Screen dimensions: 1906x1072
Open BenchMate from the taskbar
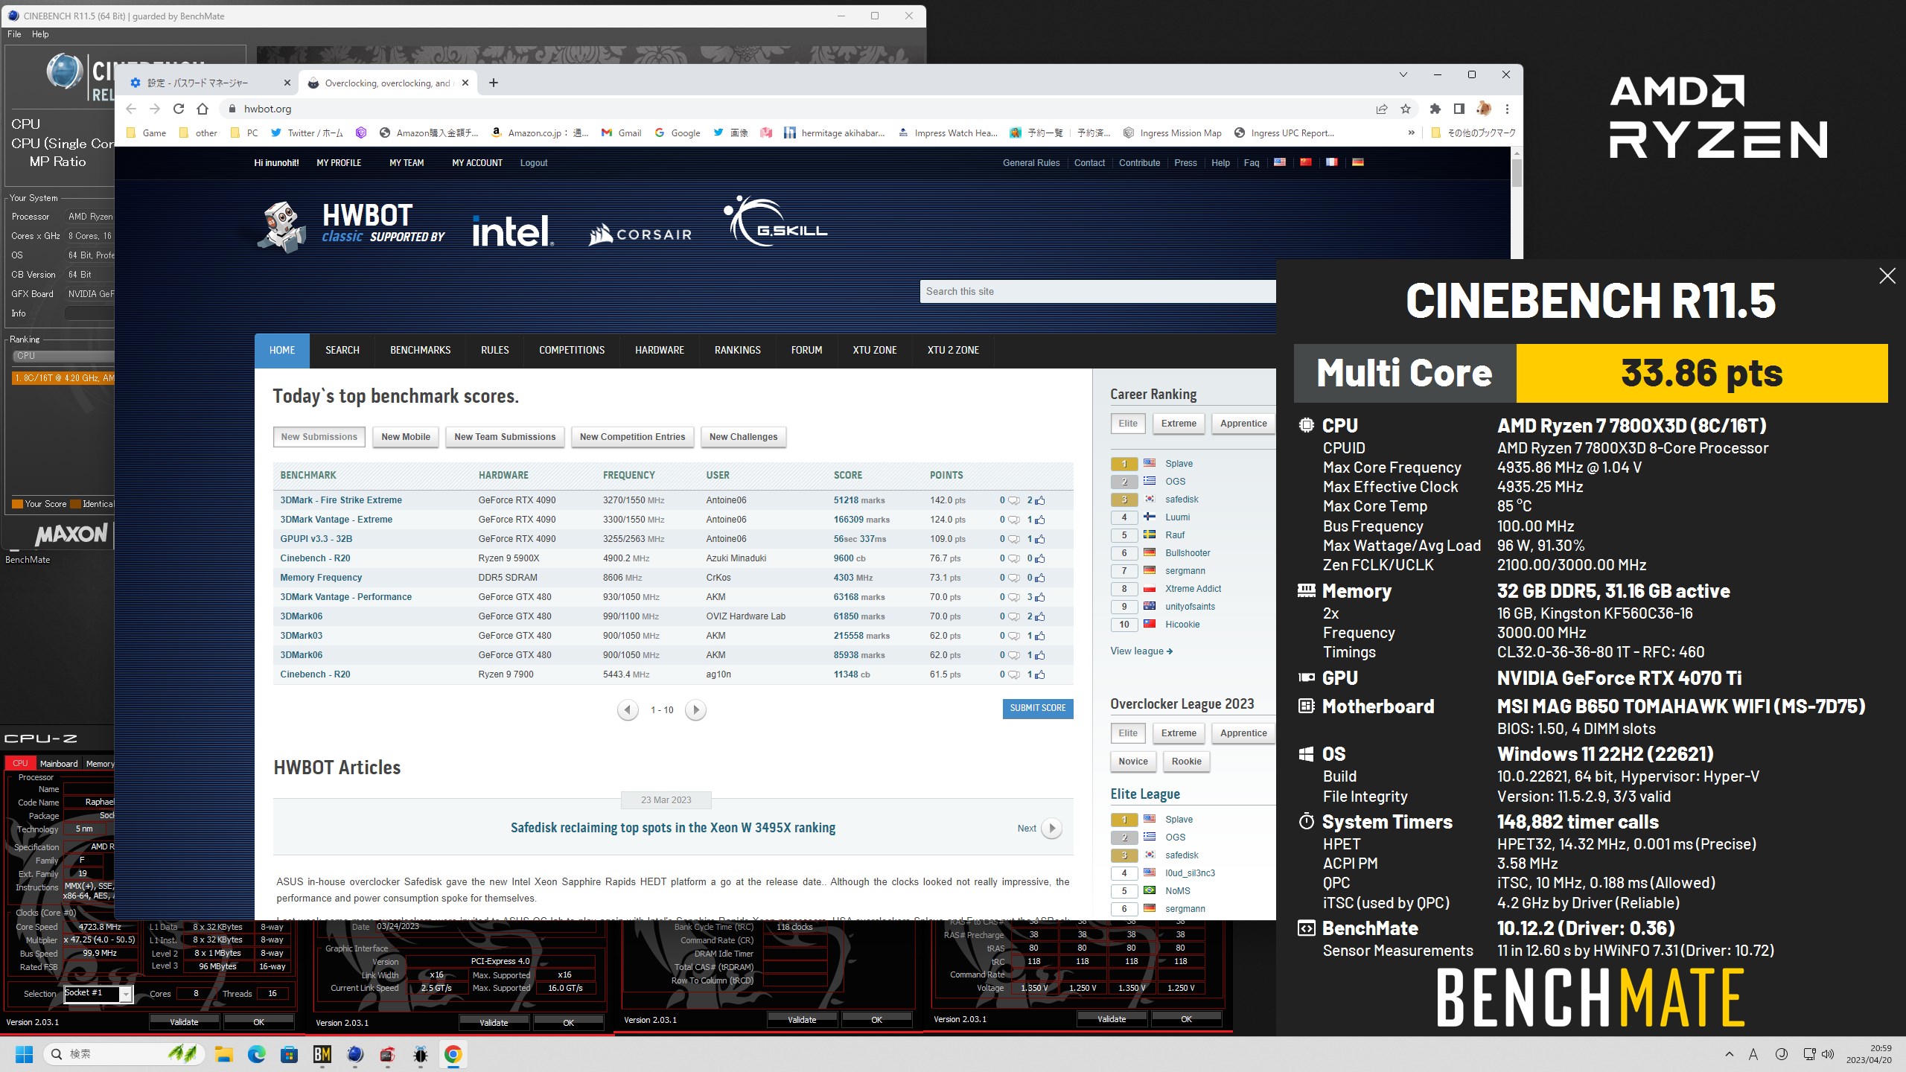[322, 1054]
